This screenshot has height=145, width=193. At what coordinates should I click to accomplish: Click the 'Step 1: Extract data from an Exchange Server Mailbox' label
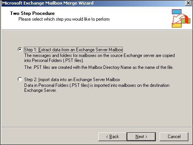click(73, 50)
